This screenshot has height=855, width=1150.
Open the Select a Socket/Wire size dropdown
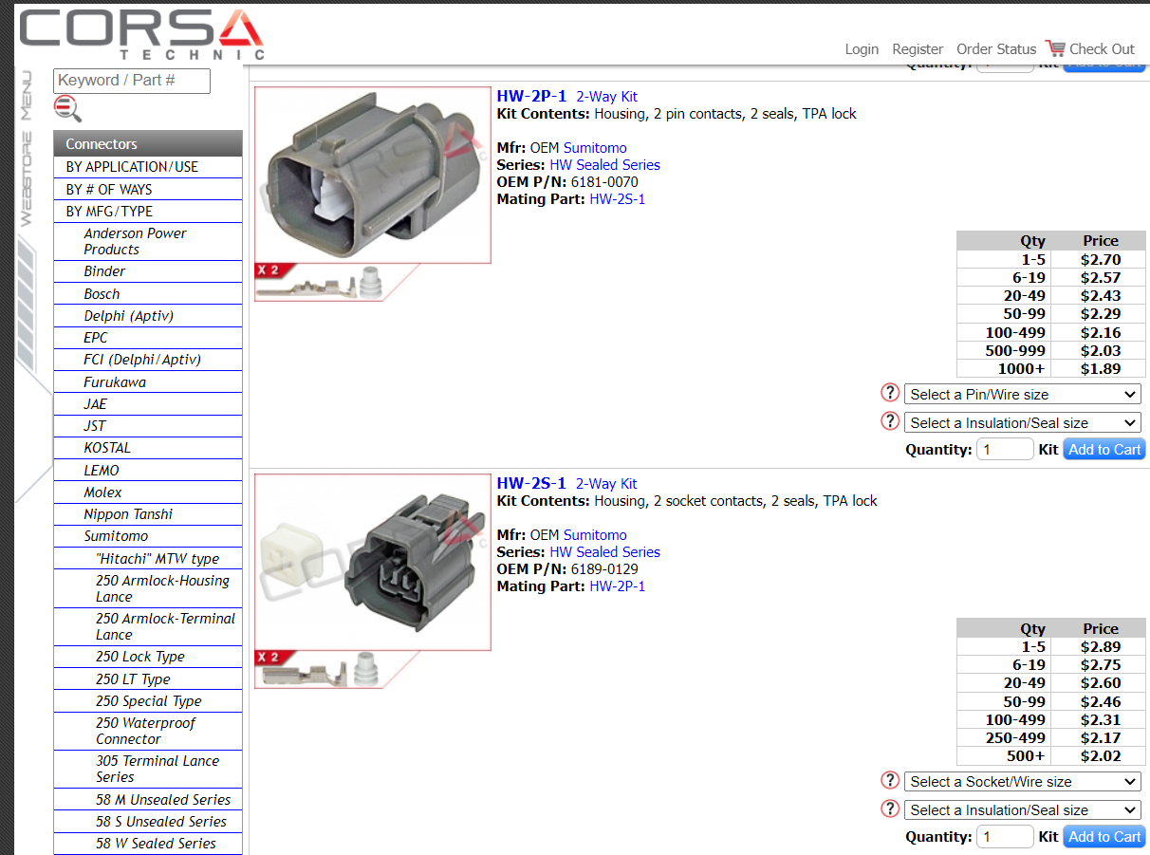click(x=1022, y=782)
